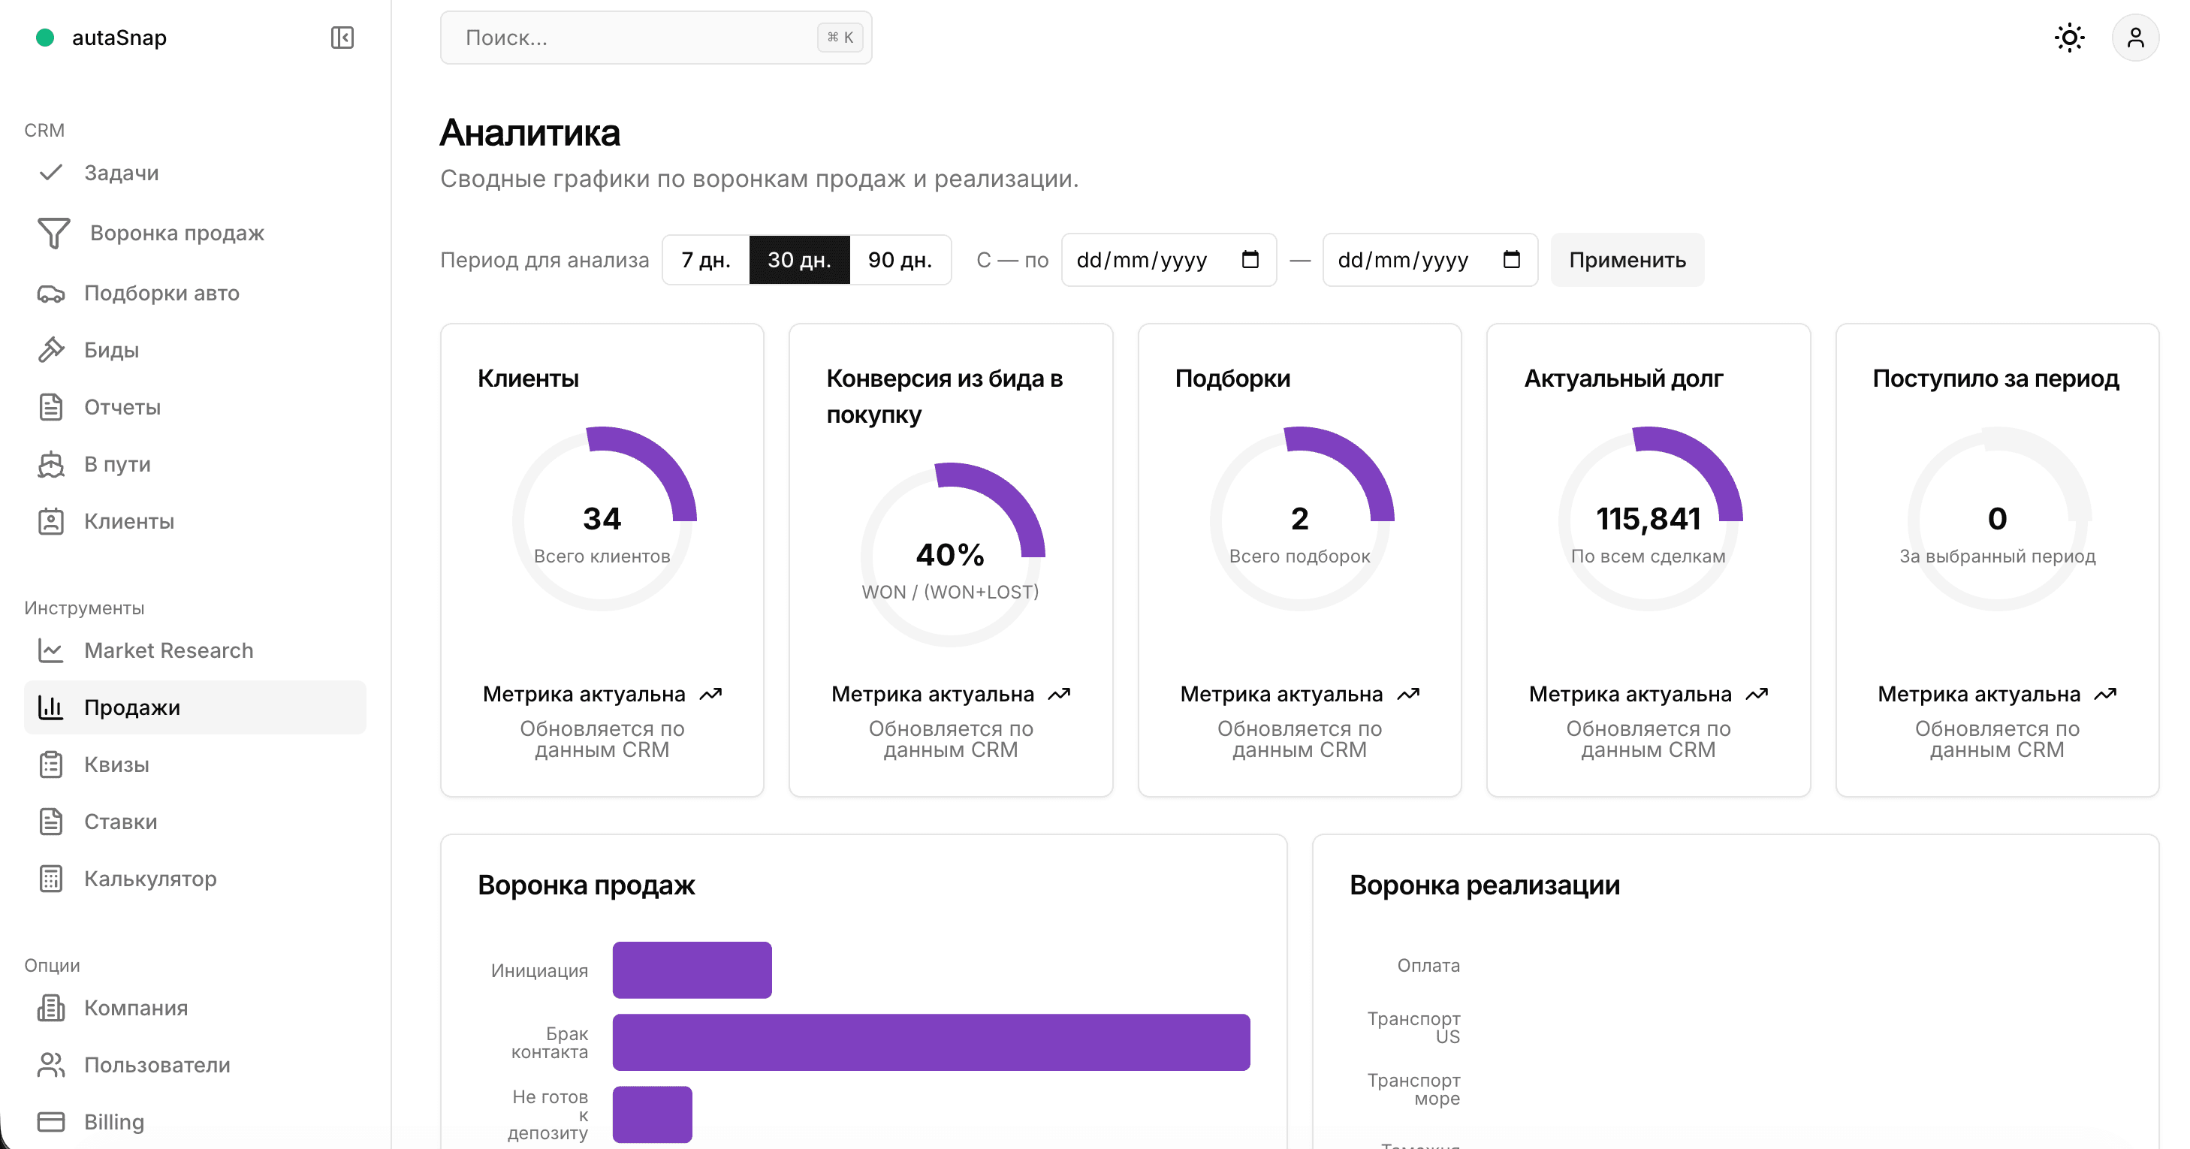The height and width of the screenshot is (1149, 2190).
Task: Open the Market Research tool
Action: point(195,650)
